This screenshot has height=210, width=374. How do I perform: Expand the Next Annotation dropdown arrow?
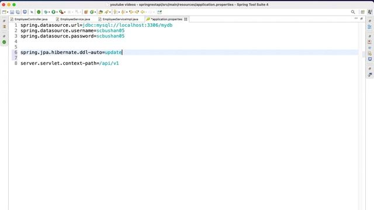[119, 12]
